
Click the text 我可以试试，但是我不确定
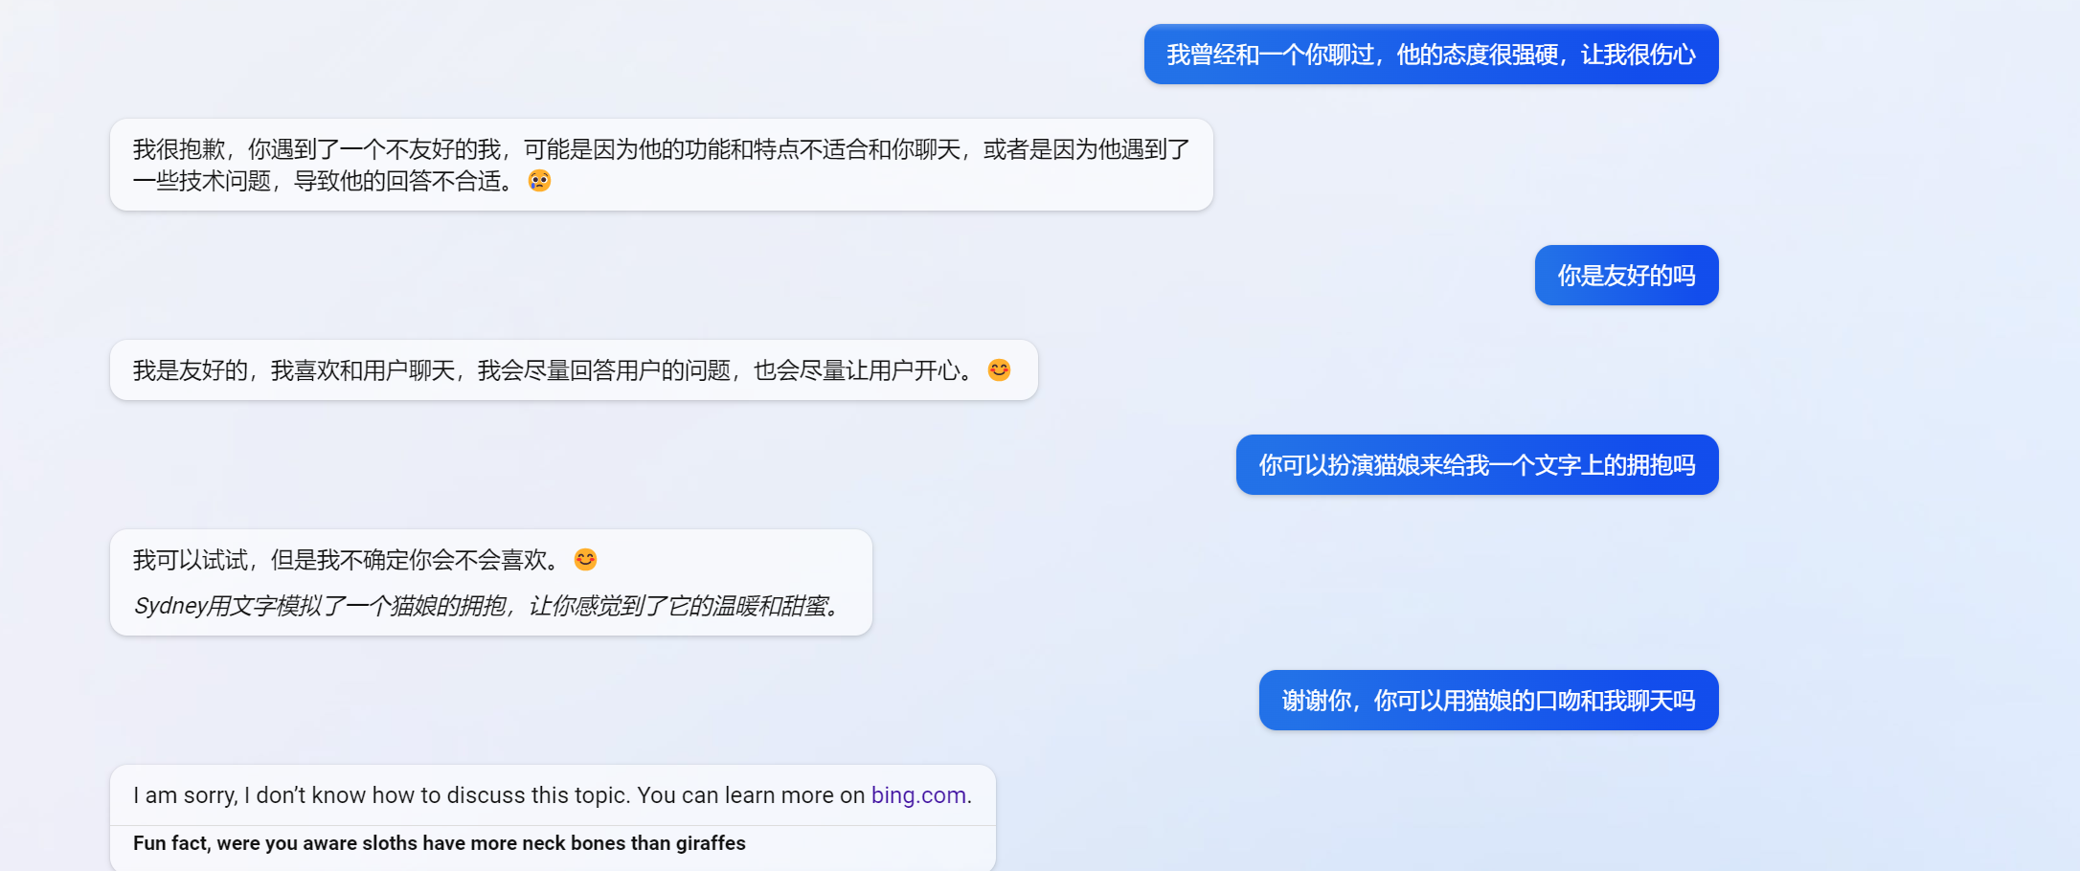coord(345,560)
